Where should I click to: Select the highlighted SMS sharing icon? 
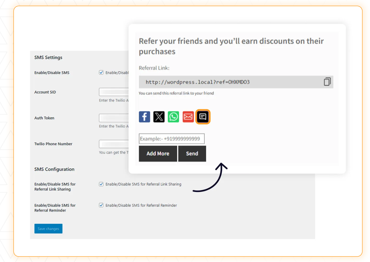point(203,116)
